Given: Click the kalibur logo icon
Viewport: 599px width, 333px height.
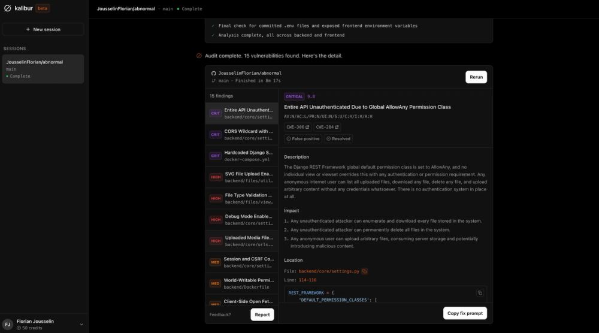Looking at the screenshot, I should point(7,8).
